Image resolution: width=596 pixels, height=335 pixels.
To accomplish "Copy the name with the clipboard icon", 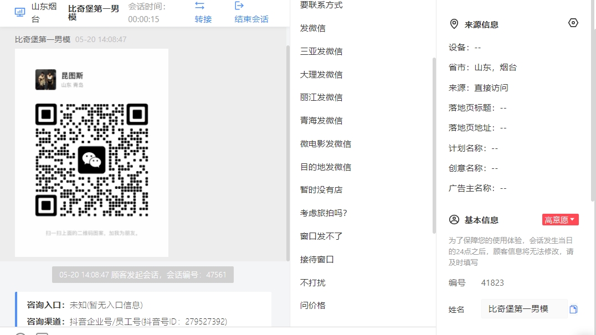I will pyautogui.click(x=573, y=309).
